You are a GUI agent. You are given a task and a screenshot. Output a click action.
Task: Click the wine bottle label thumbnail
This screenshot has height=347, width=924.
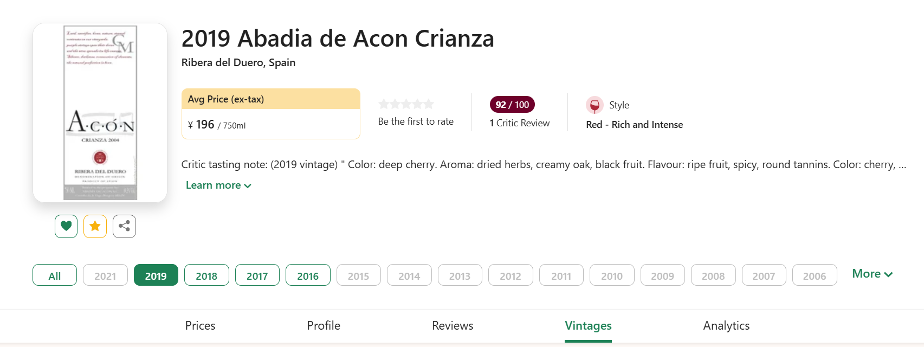click(100, 113)
